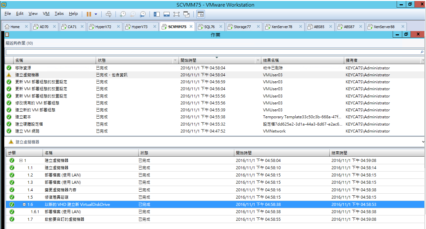
Task: Click the green check icon for 修改現有的 VM 部署組態
Action: (x=9, y=103)
